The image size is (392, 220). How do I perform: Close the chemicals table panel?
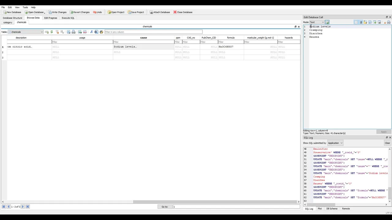pos(299,27)
